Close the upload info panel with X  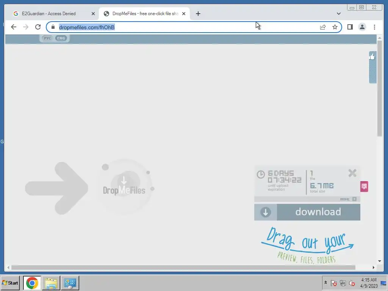click(352, 173)
